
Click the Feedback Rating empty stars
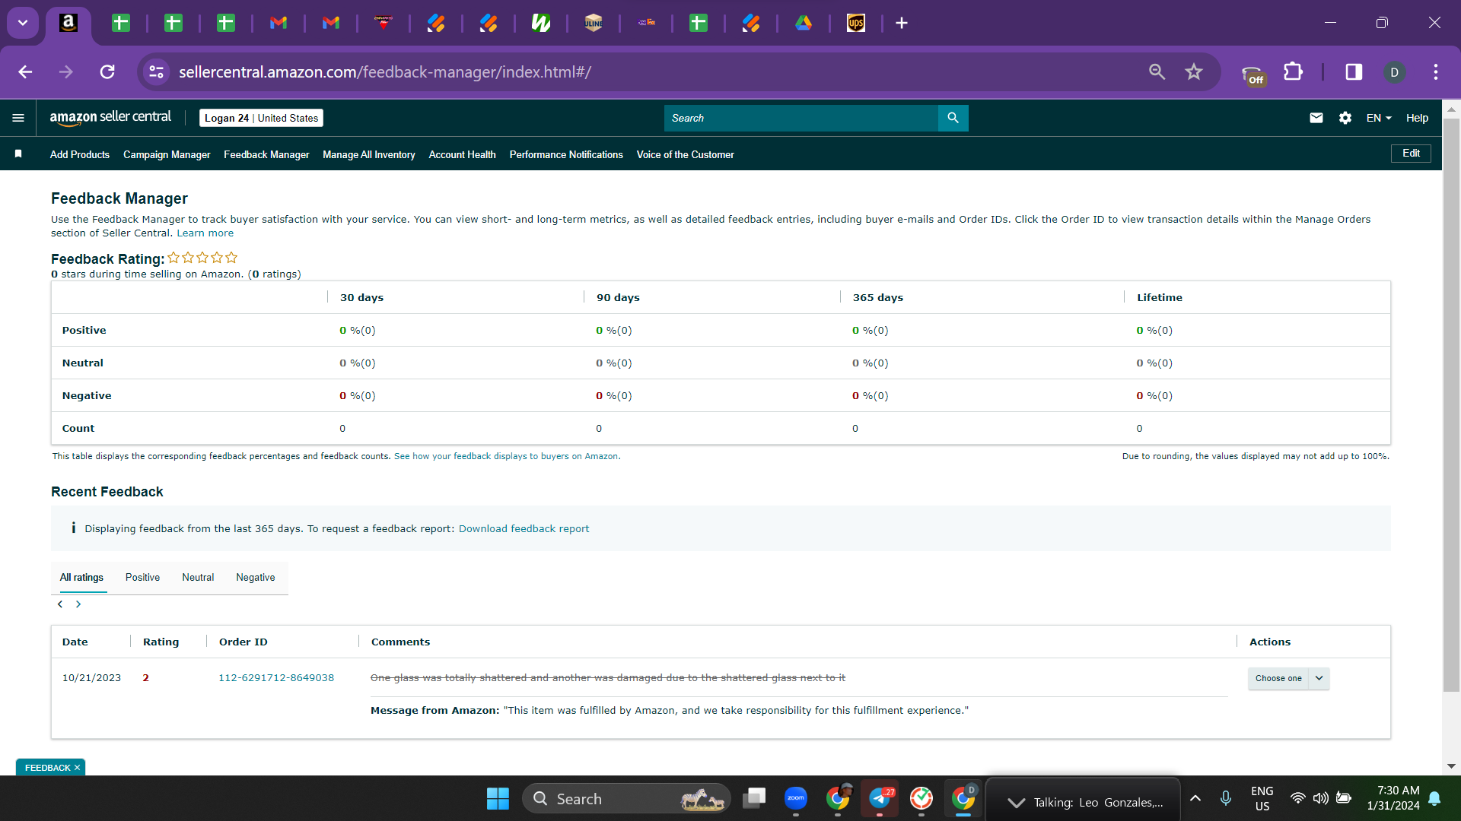[x=202, y=258]
